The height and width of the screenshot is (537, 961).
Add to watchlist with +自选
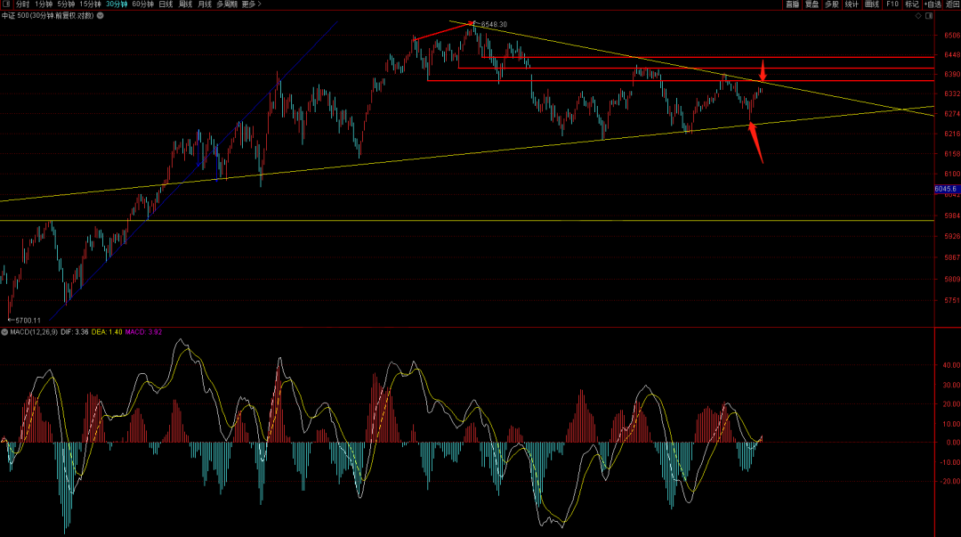click(932, 4)
